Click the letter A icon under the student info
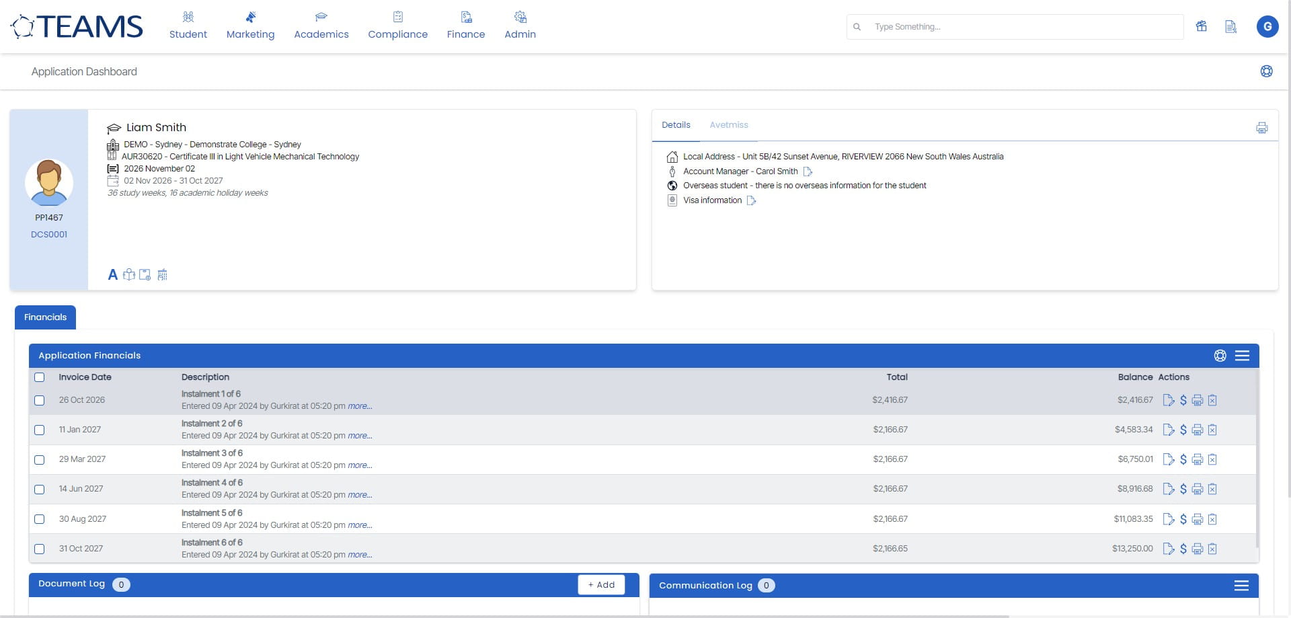The image size is (1291, 618). (113, 274)
